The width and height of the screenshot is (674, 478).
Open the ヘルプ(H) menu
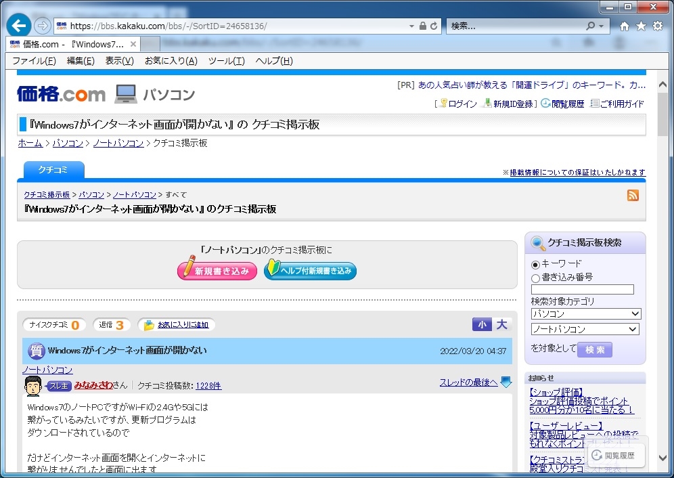tap(274, 61)
